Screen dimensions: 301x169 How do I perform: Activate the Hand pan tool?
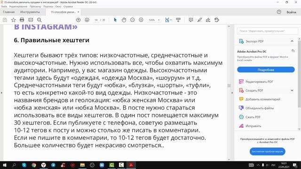pyautogui.click(x=124, y=20)
